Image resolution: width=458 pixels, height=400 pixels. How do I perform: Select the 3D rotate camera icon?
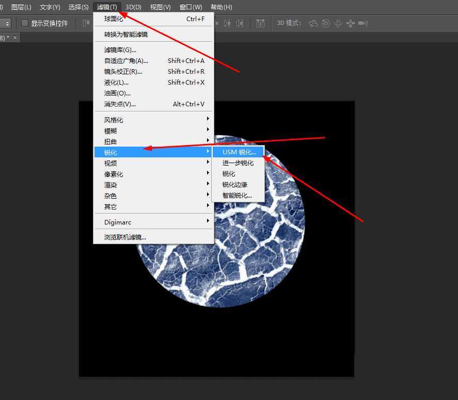(x=312, y=23)
